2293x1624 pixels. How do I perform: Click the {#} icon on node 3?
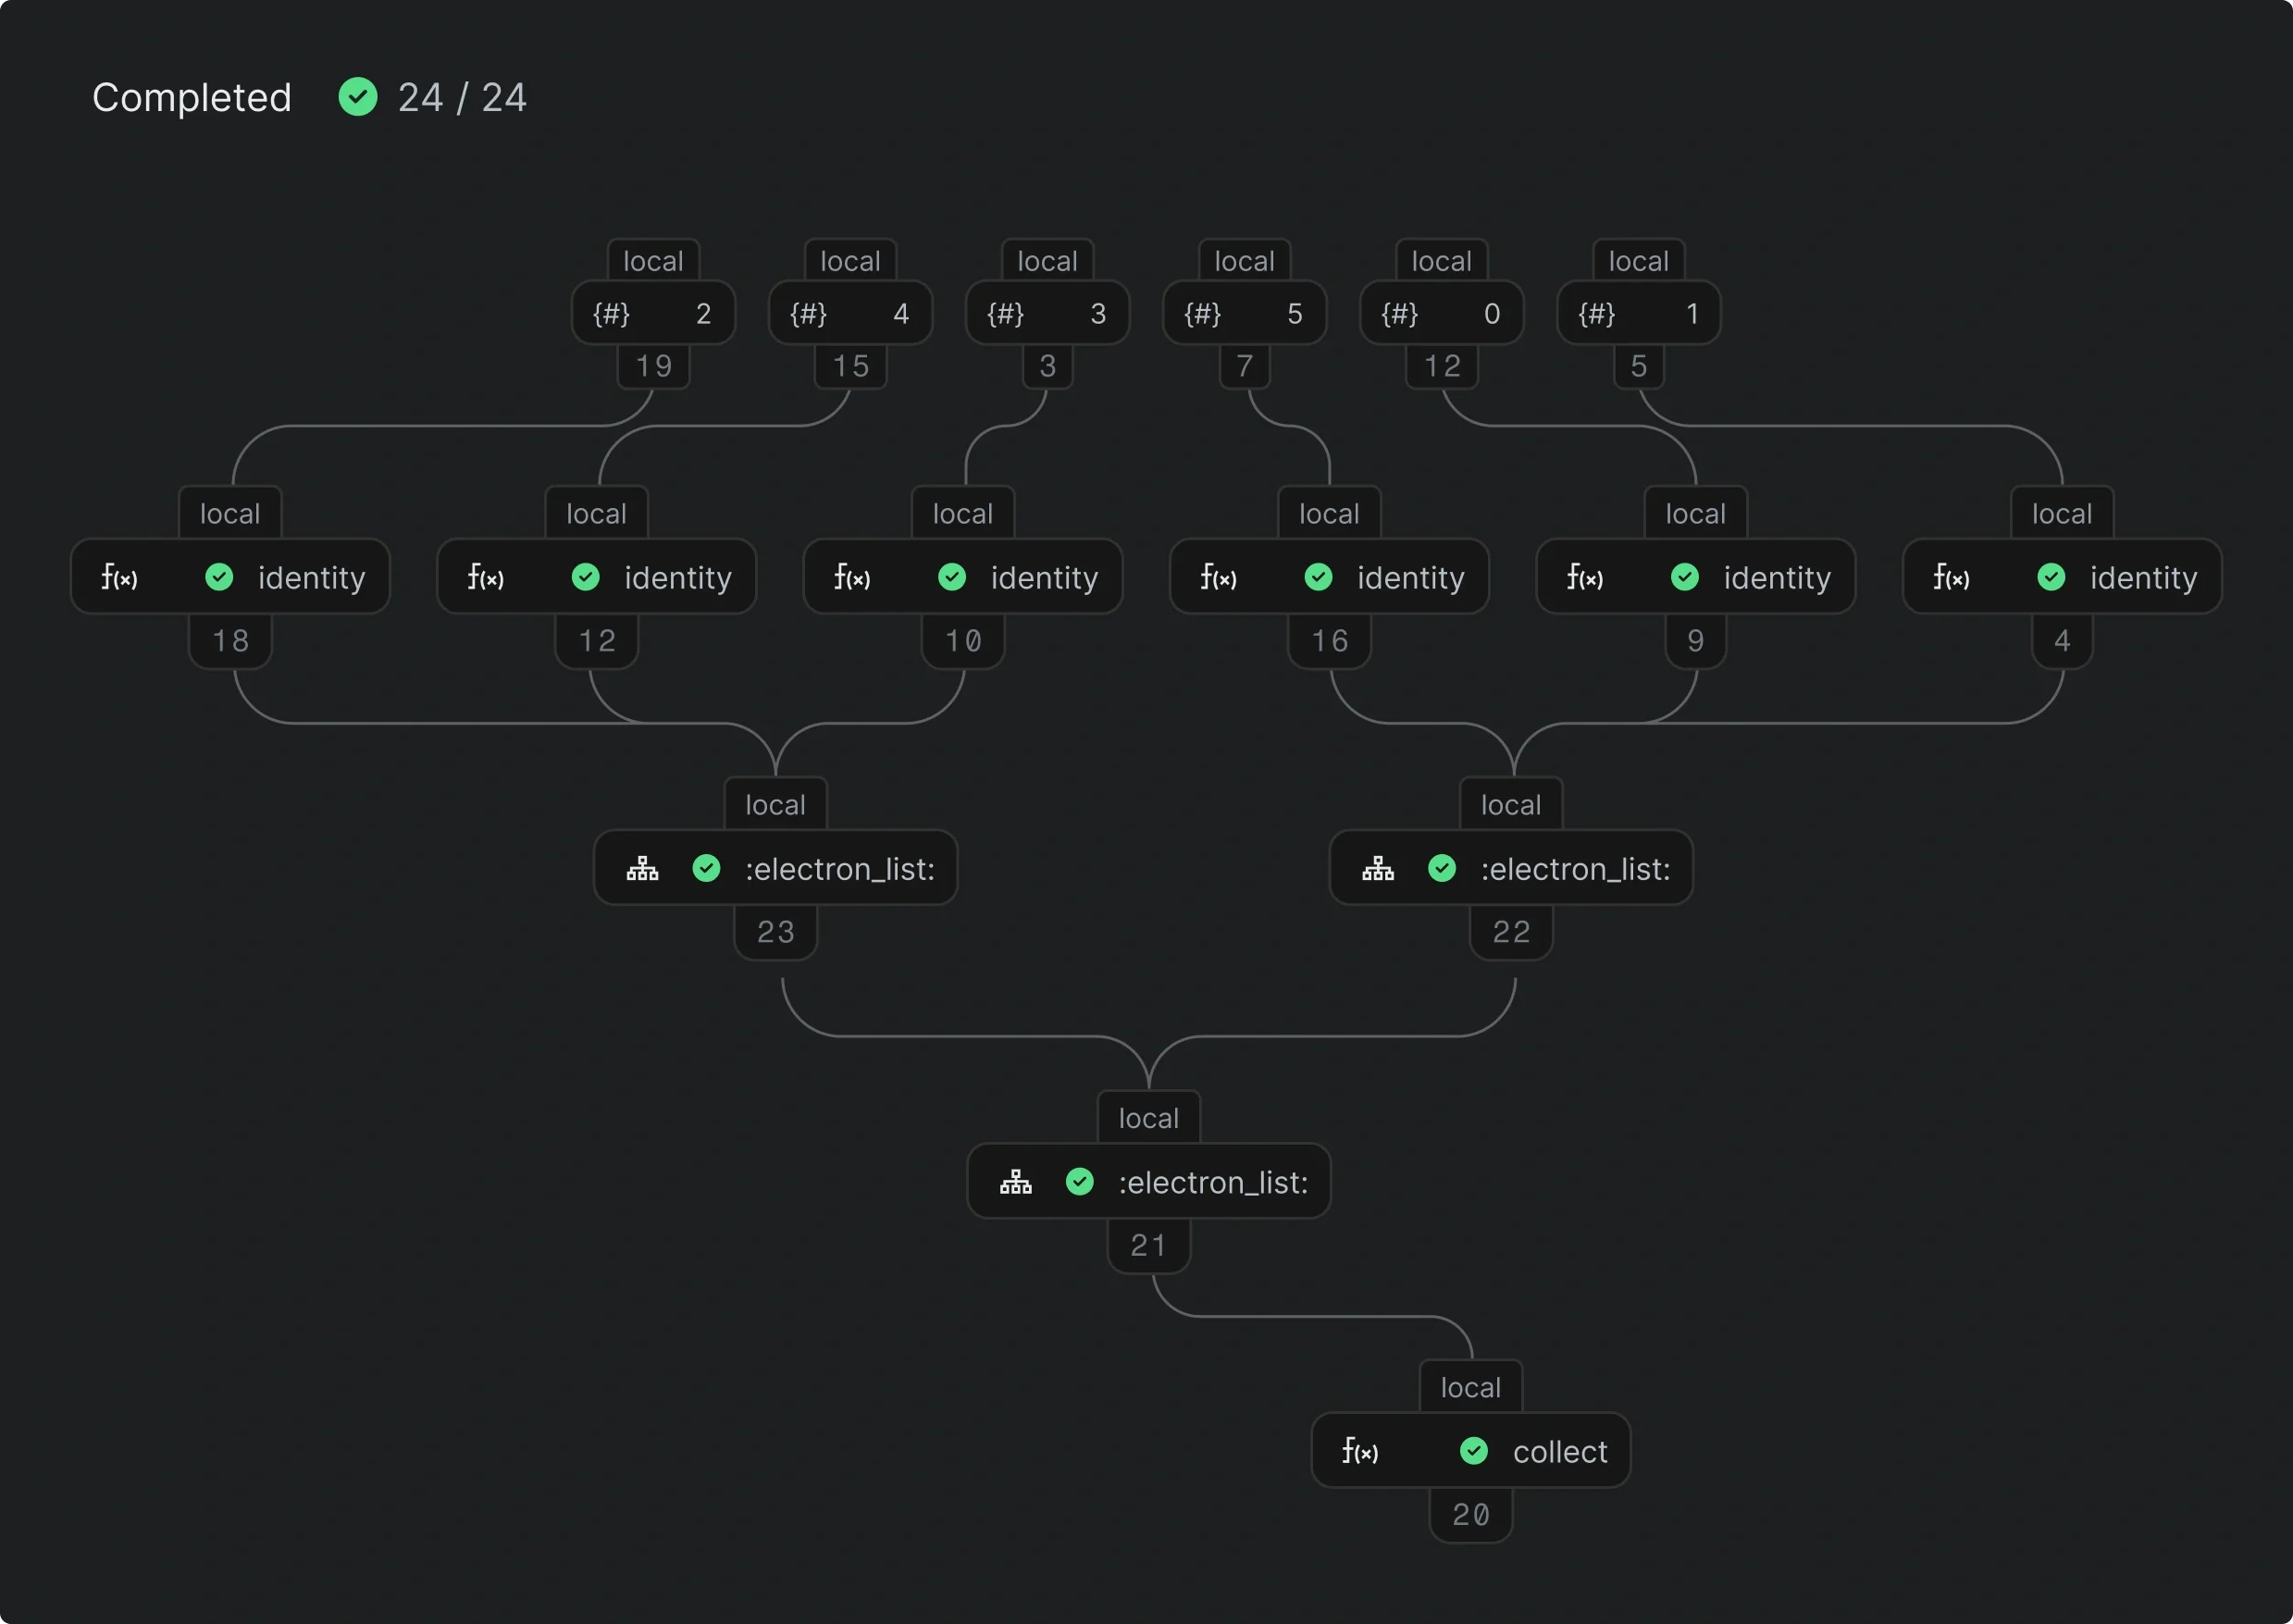1005,314
